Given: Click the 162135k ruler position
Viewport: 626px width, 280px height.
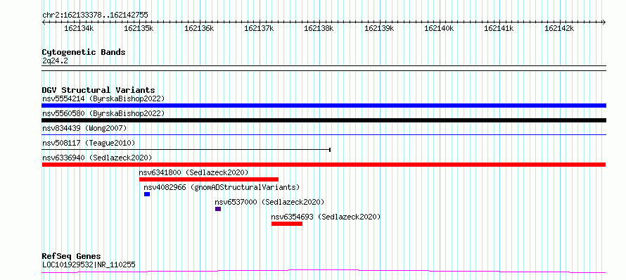Looking at the screenshot, I should click(x=139, y=29).
